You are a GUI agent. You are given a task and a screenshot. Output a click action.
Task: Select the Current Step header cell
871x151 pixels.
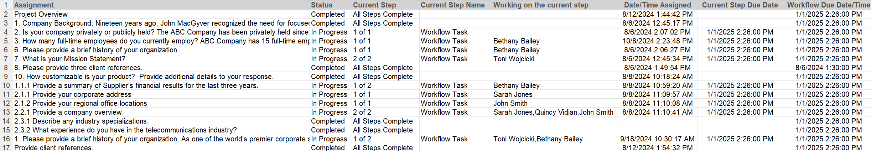pos(386,5)
